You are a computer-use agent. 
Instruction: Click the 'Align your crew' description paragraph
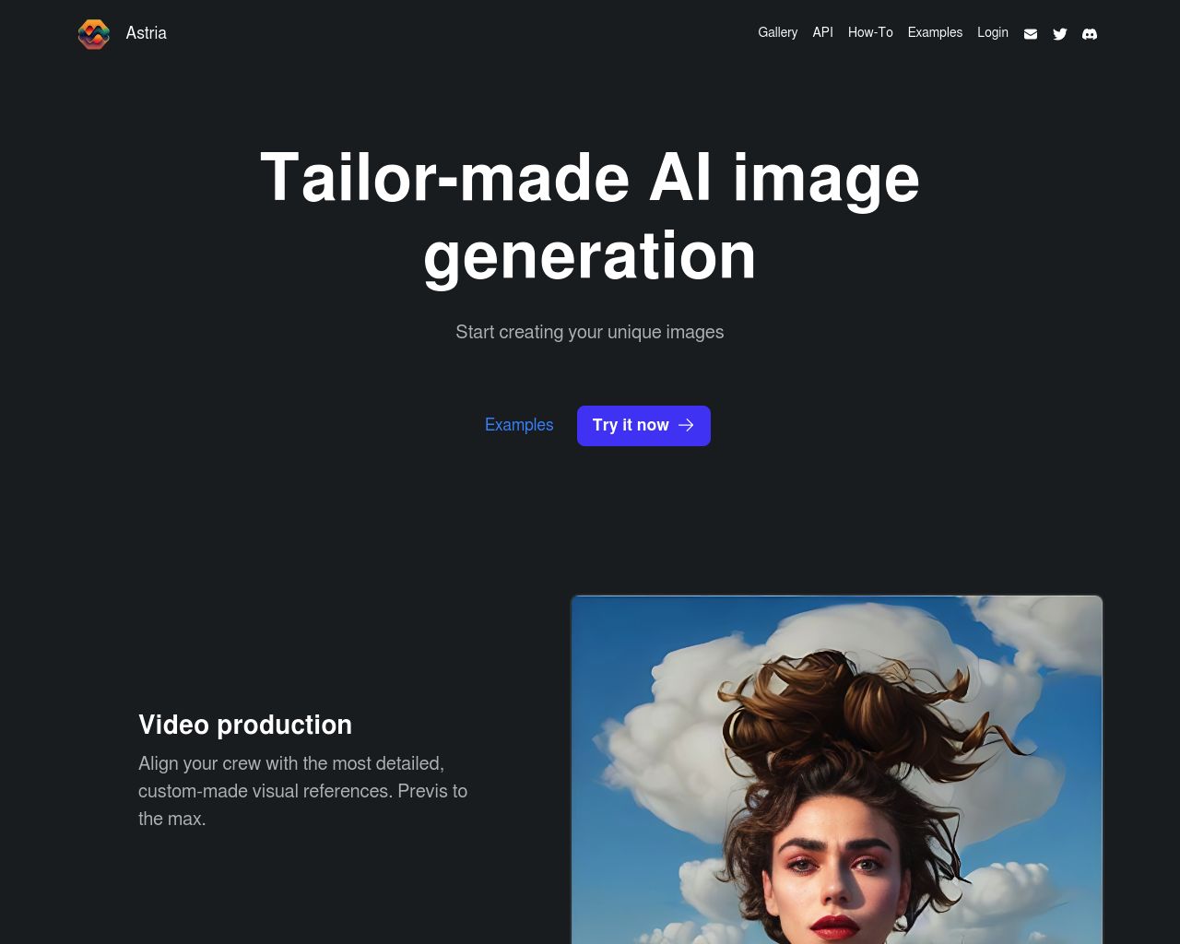point(303,791)
